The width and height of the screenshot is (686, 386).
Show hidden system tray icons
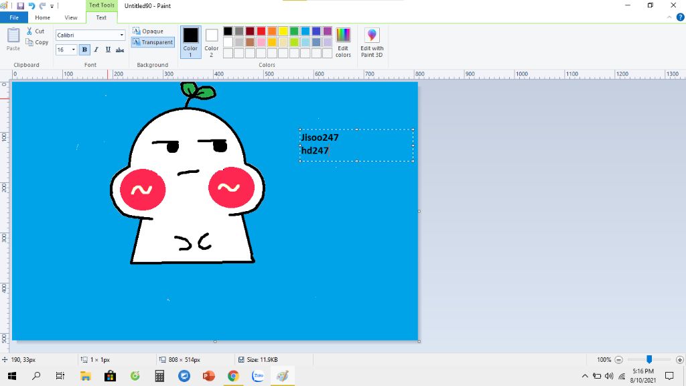(x=585, y=376)
